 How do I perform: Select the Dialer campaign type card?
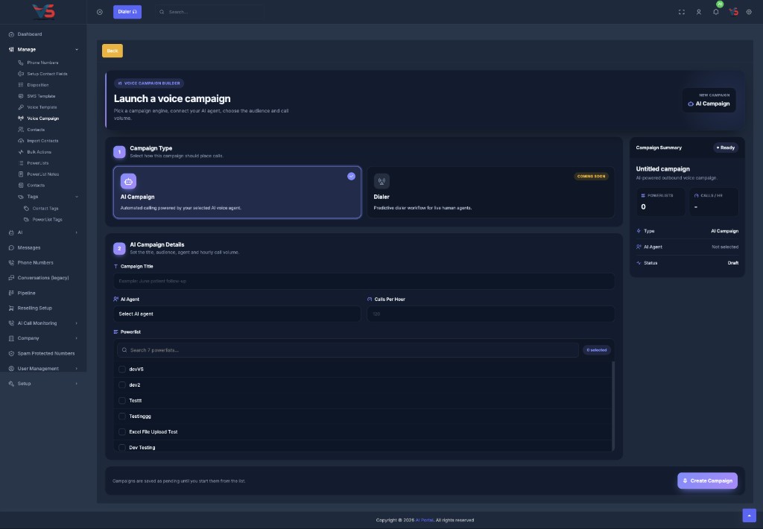[490, 192]
